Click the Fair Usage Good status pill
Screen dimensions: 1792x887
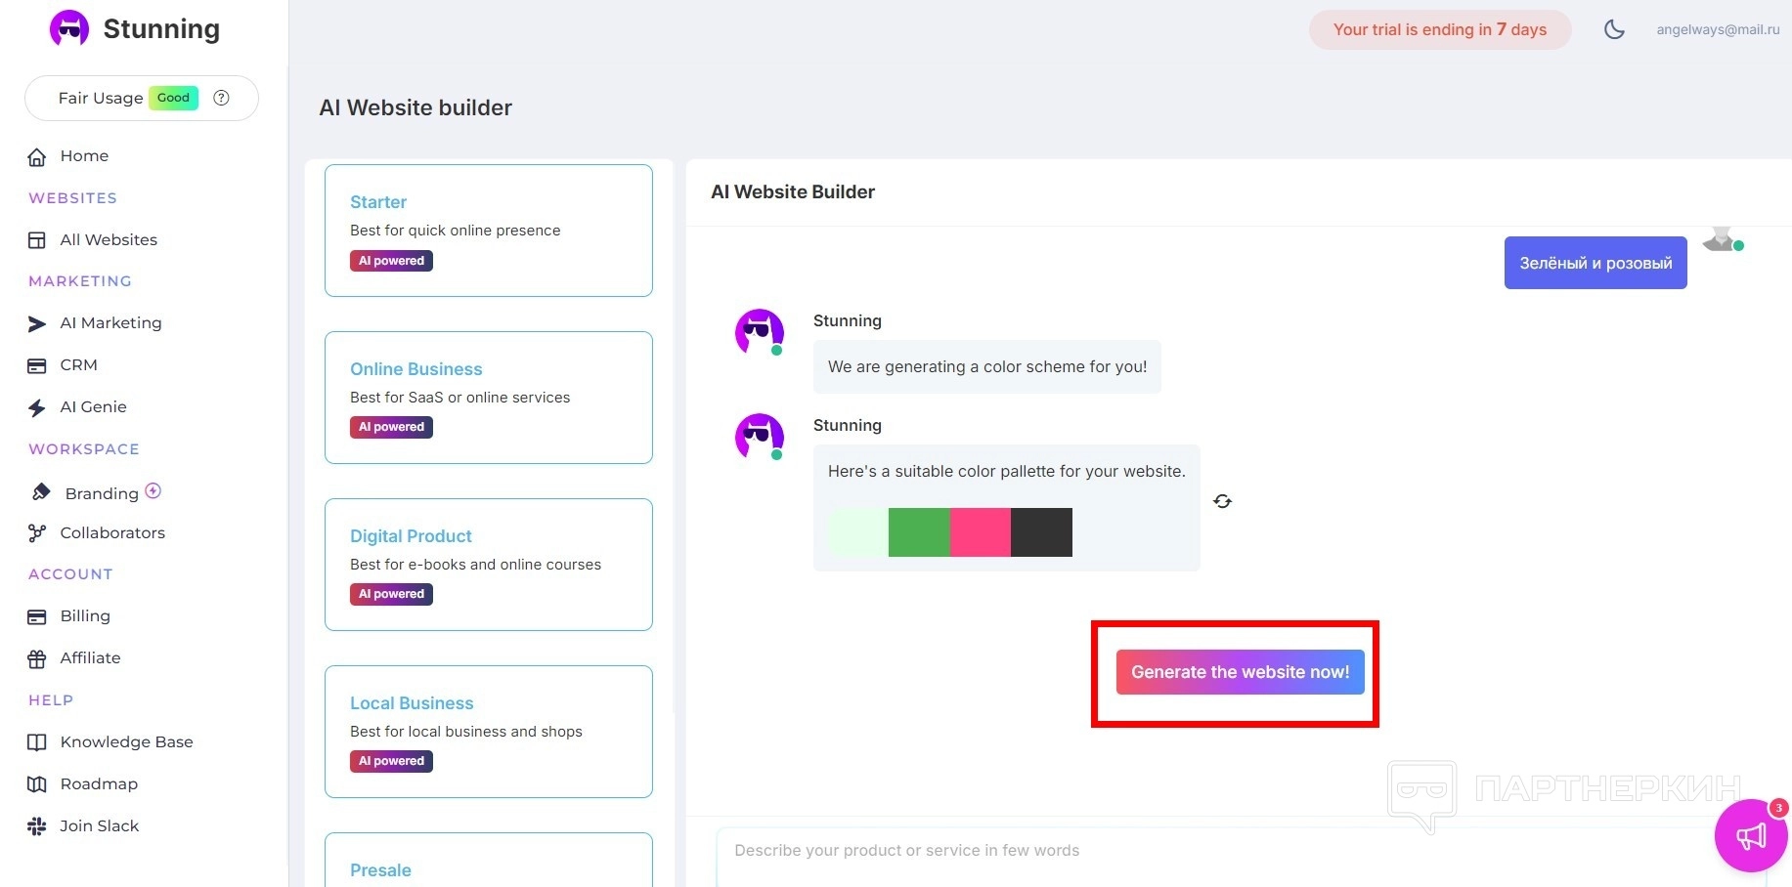173,98
